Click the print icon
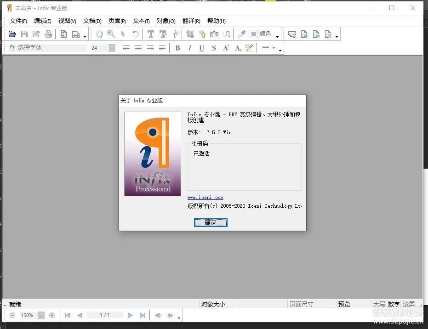Image resolution: width=428 pixels, height=329 pixels. tap(48, 34)
